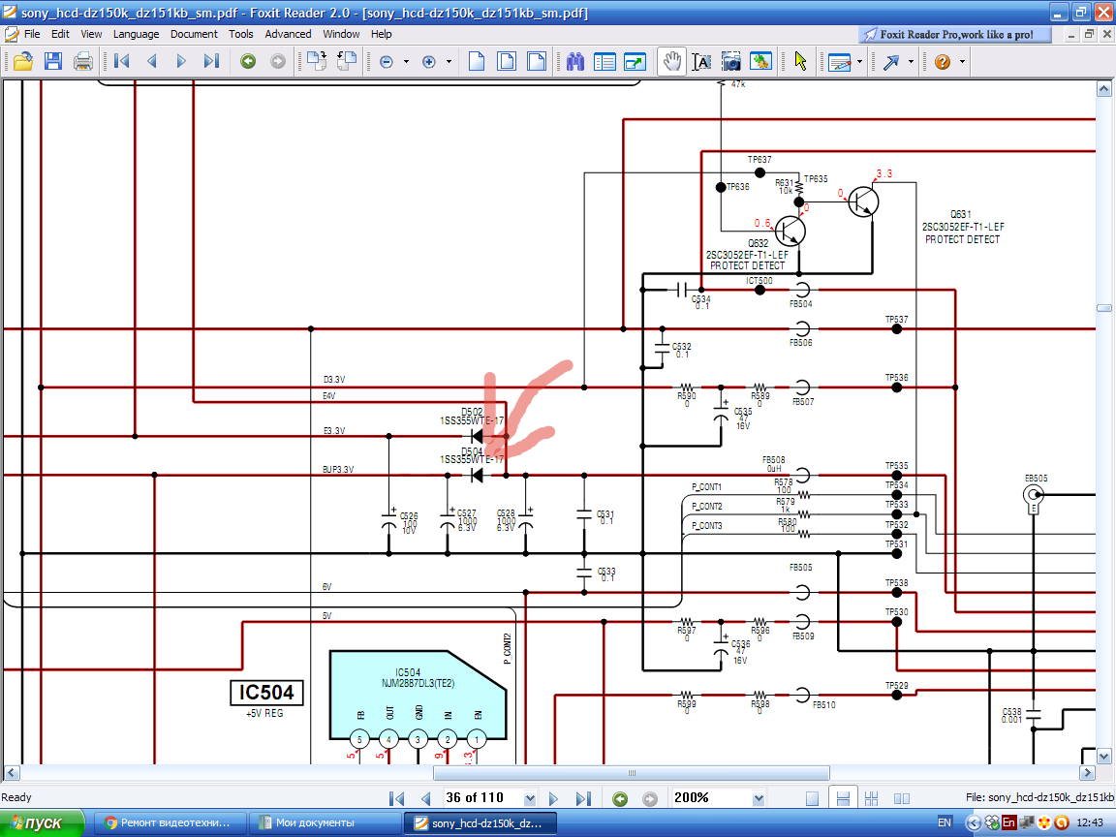Open the Advanced menu
The height and width of the screenshot is (837, 1116).
click(288, 34)
